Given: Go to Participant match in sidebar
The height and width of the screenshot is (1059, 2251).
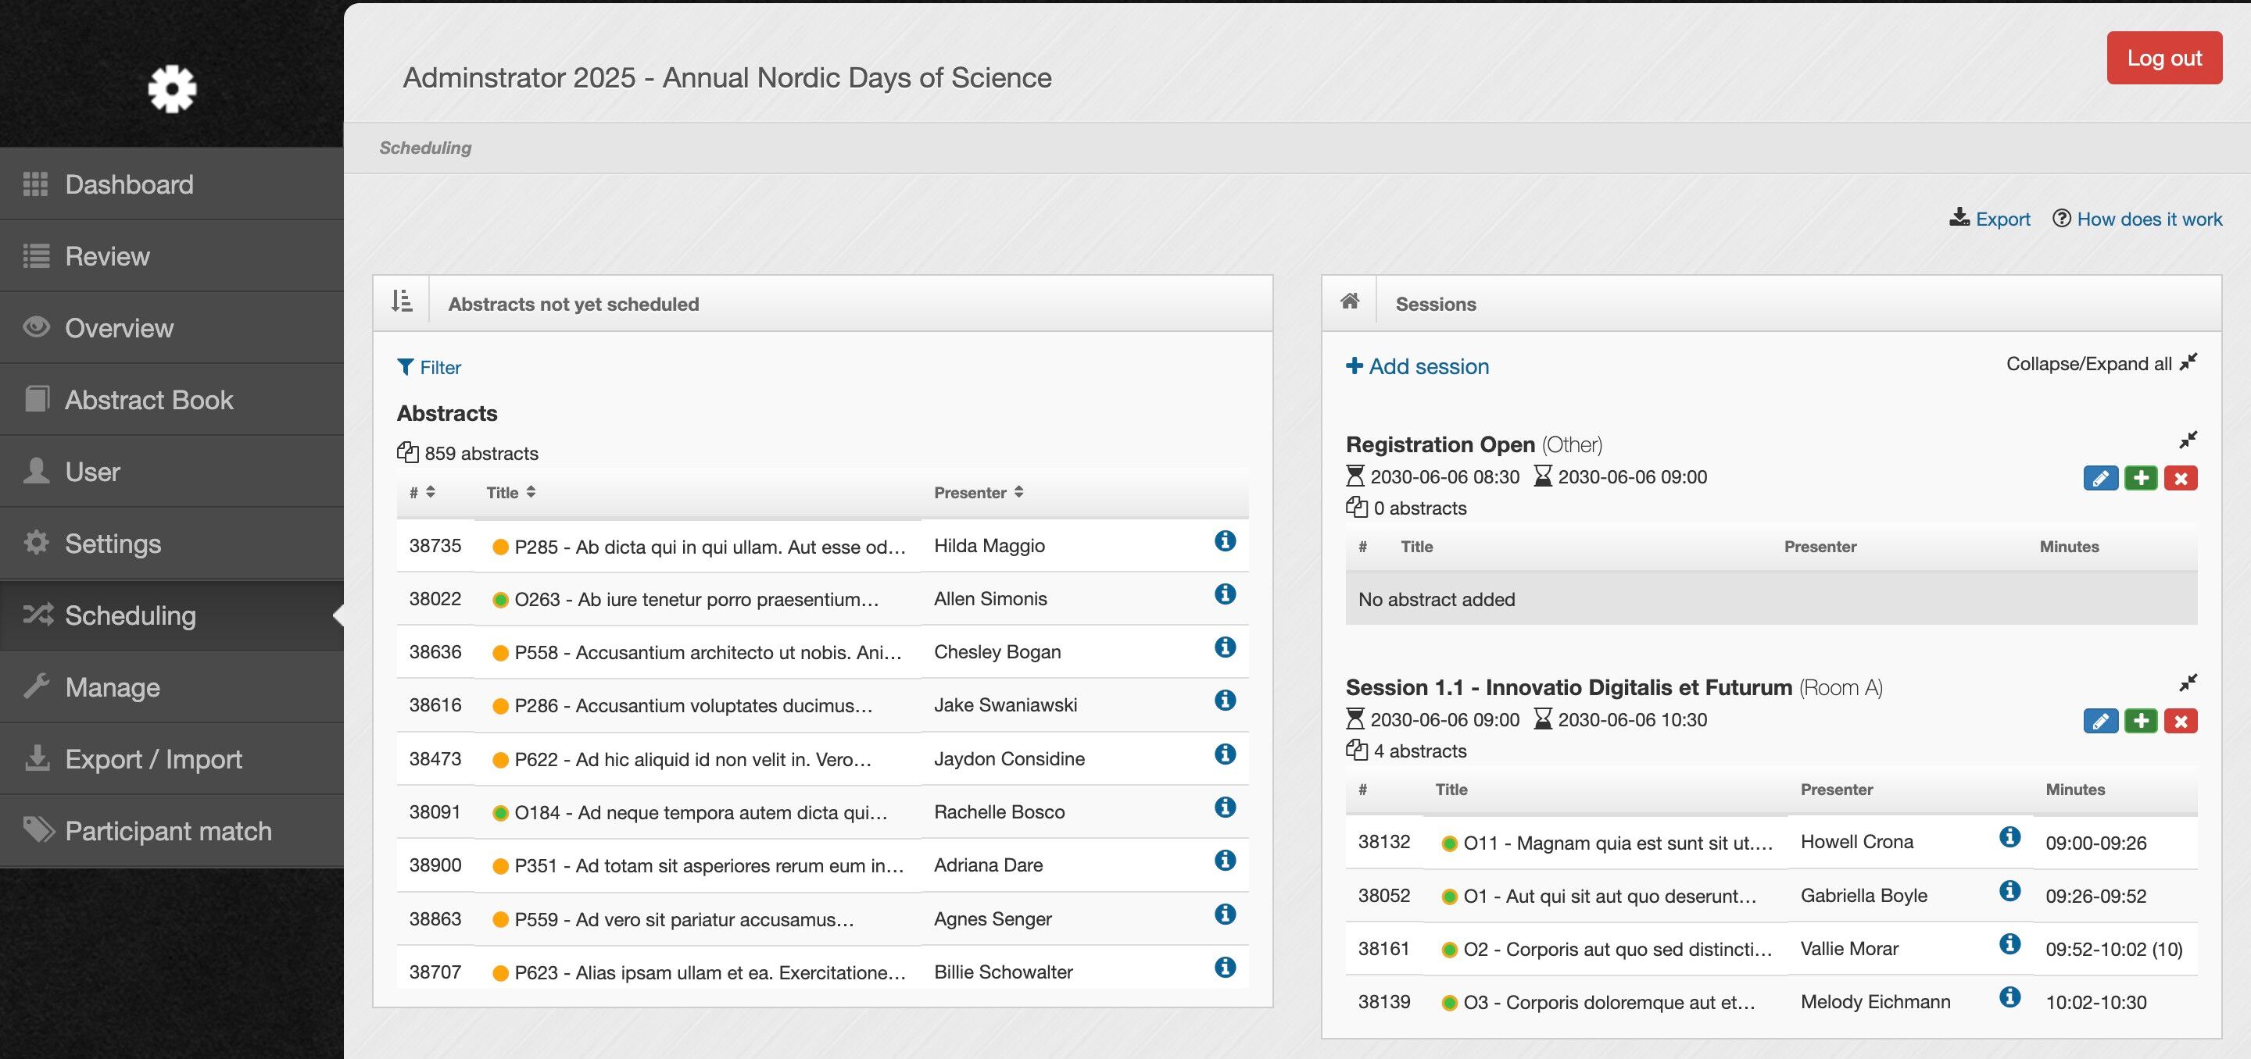Looking at the screenshot, I should 168,831.
